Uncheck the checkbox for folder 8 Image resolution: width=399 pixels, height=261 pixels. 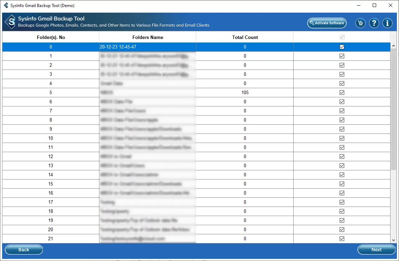coord(342,120)
